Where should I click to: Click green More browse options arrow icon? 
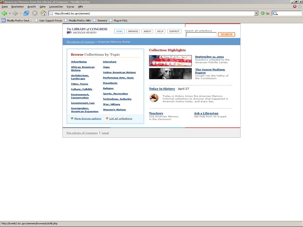72,118
